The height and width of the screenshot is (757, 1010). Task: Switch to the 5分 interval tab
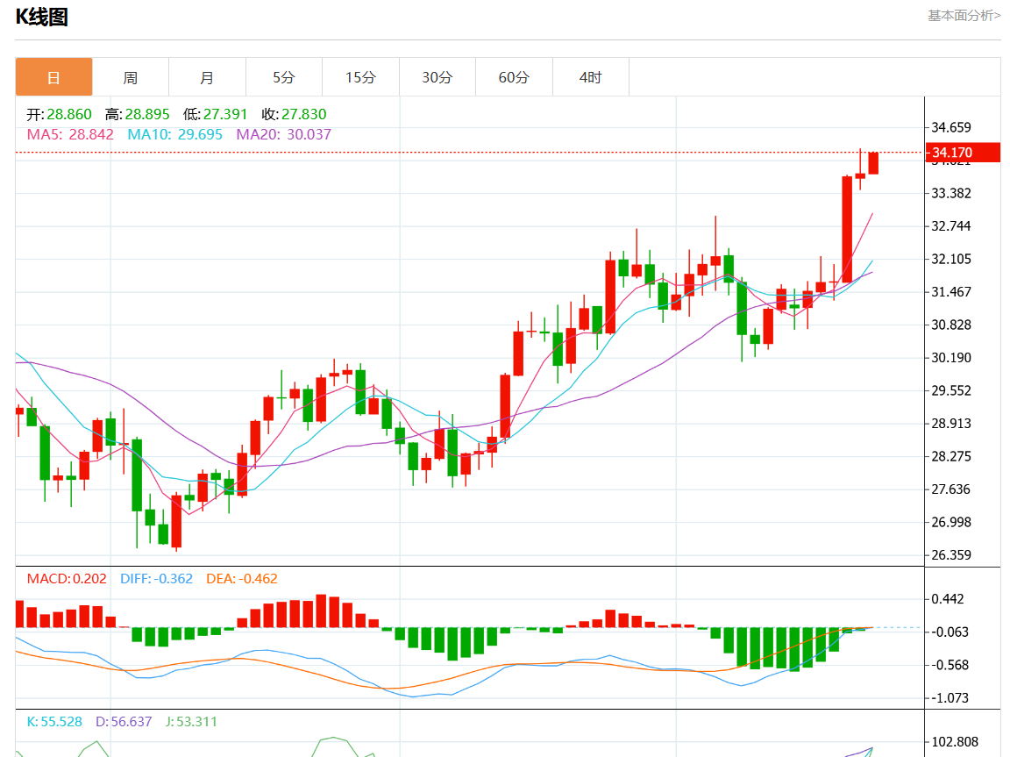[283, 77]
